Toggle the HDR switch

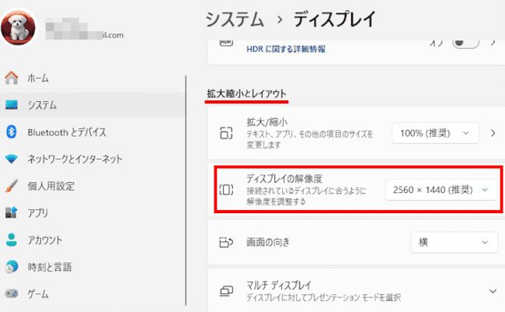(x=465, y=43)
